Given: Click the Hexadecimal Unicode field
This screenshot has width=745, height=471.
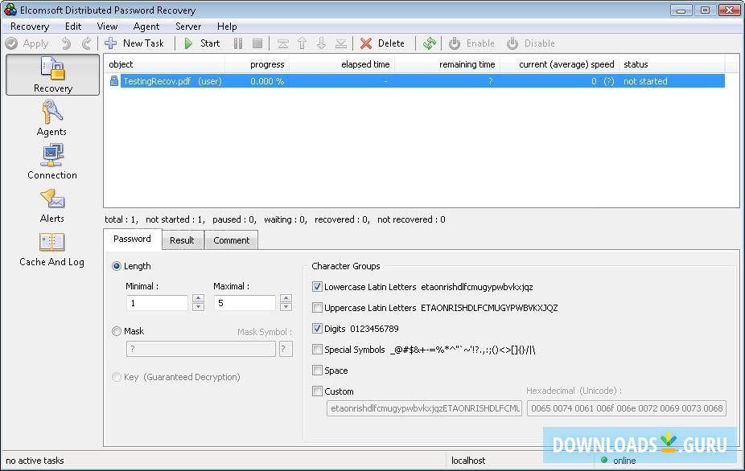Looking at the screenshot, I should 626,408.
